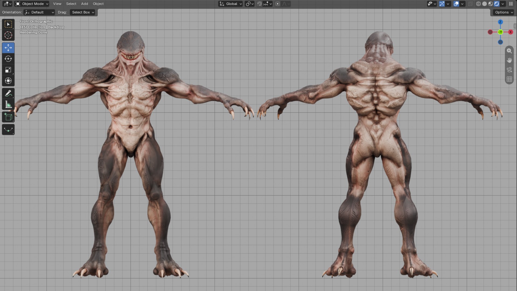Click the pan hand viewport button
Image resolution: width=517 pixels, height=291 pixels.
[x=509, y=60]
